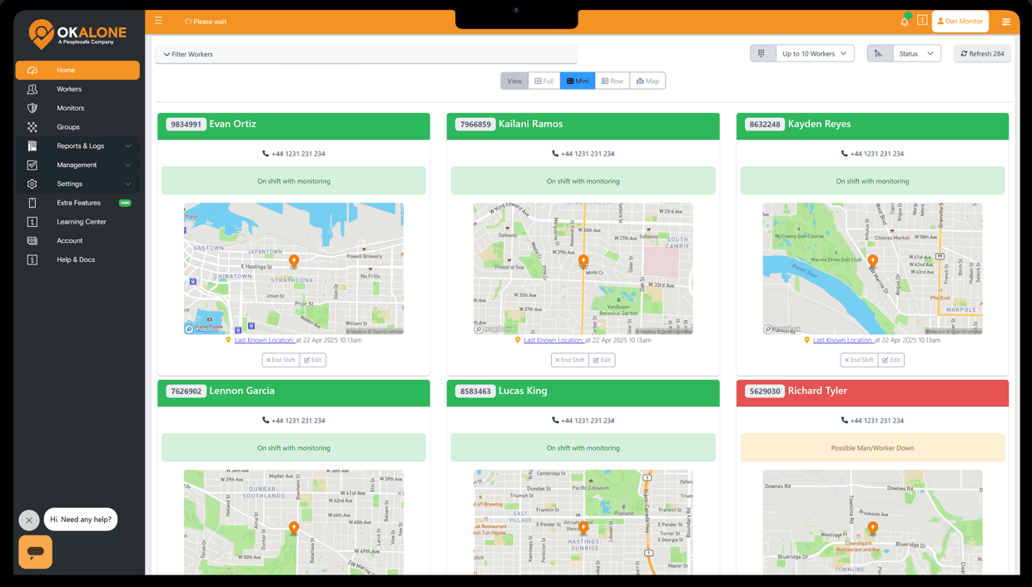Image resolution: width=1032 pixels, height=587 pixels.
Task: Open the Up to 10 Workers dropdown
Action: 815,53
